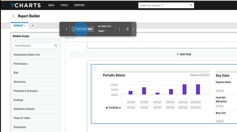The height and width of the screenshot is (132, 237).
Task: Click the Module Groups heading
Action: click(x=21, y=36)
